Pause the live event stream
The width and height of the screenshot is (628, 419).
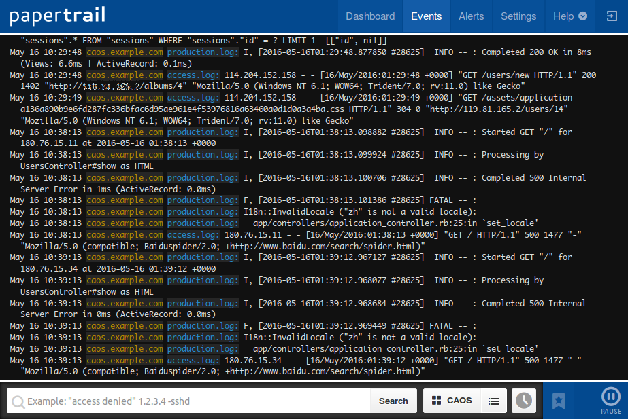(610, 399)
